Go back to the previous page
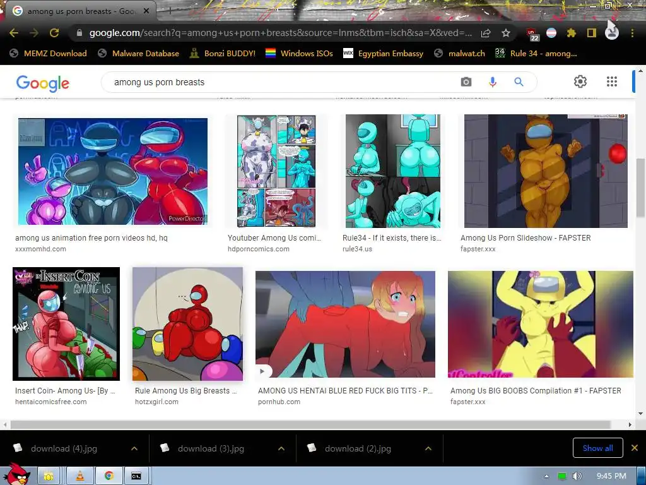646x485 pixels. 14,33
